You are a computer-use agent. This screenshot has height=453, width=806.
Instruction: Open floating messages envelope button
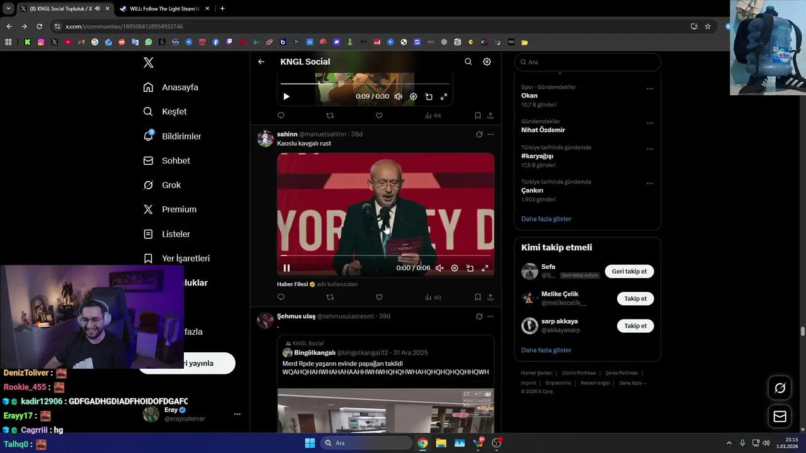tap(780, 417)
